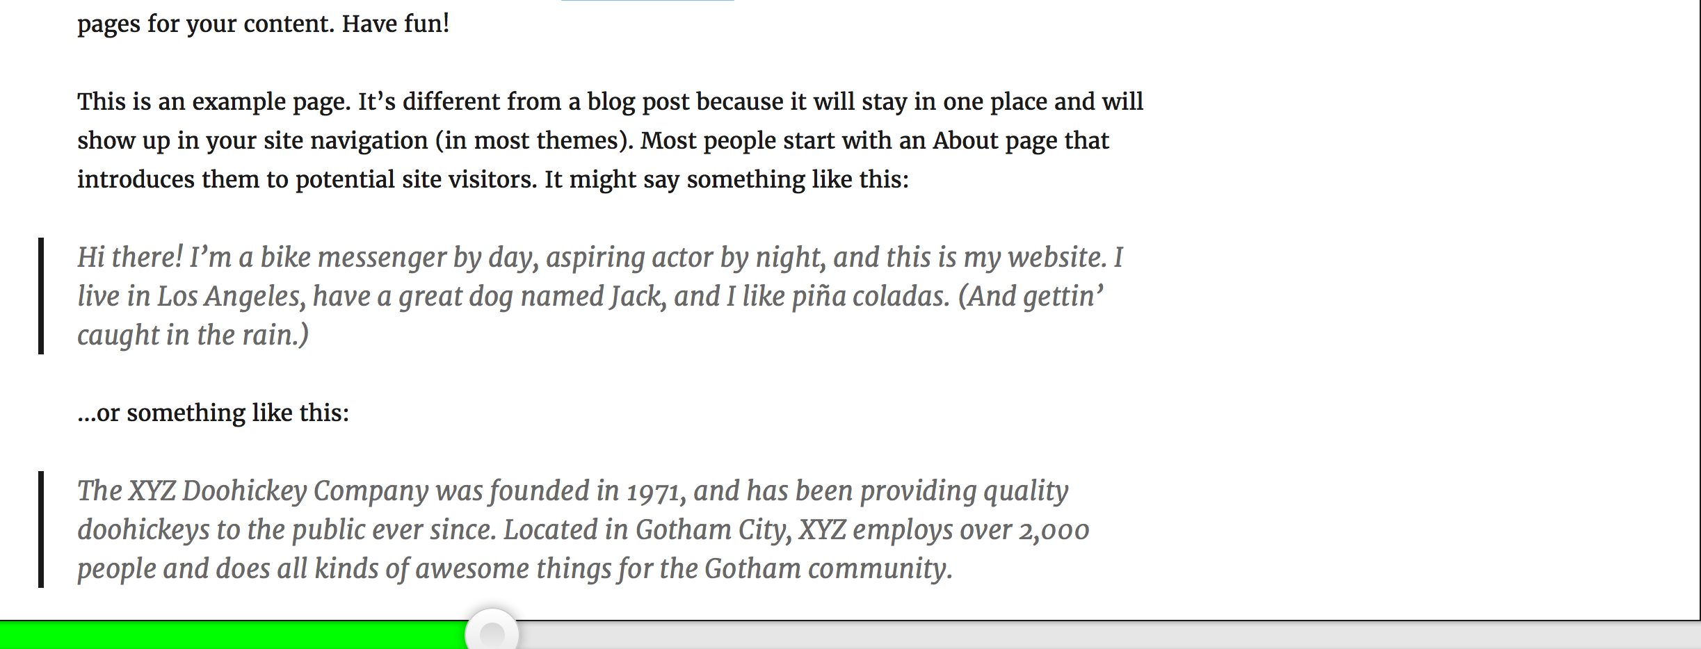Screen dimensions: 1701x649
Task: Click the vertical bar beside the bike messenger quote
Action: pos(41,296)
